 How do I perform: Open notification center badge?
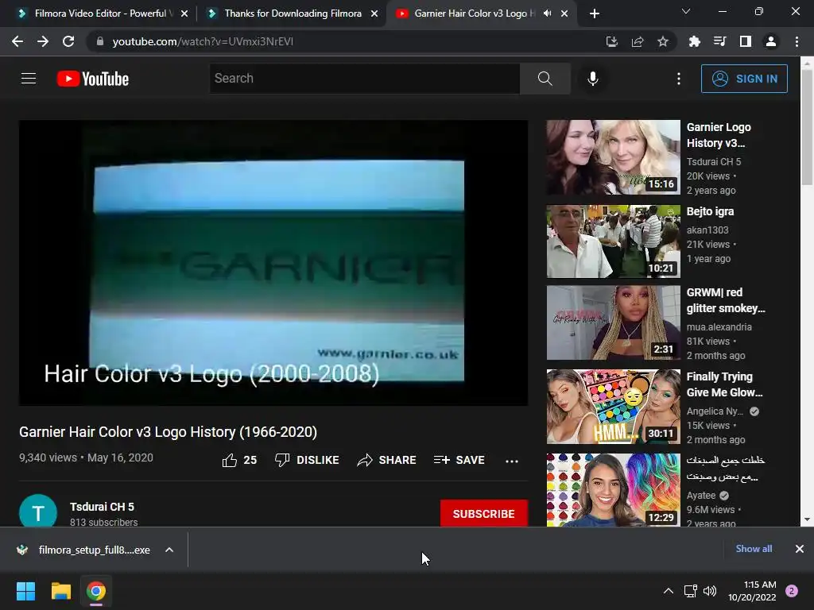792,591
